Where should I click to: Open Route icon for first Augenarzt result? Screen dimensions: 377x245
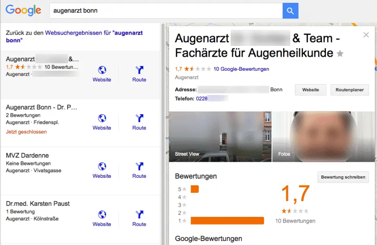139,70
